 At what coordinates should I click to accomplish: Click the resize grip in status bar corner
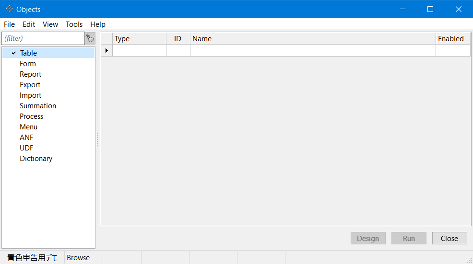[x=469, y=260]
